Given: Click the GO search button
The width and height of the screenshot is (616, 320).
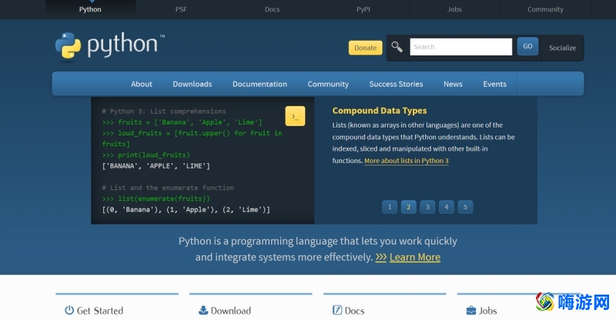Looking at the screenshot, I should pos(527,46).
